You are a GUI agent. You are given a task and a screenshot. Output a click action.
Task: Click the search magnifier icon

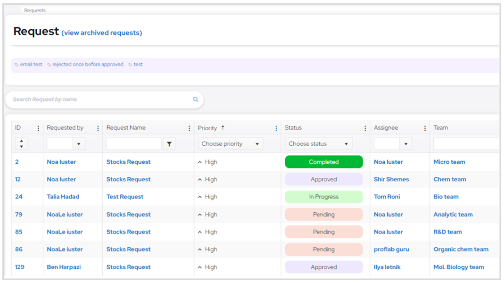196,100
